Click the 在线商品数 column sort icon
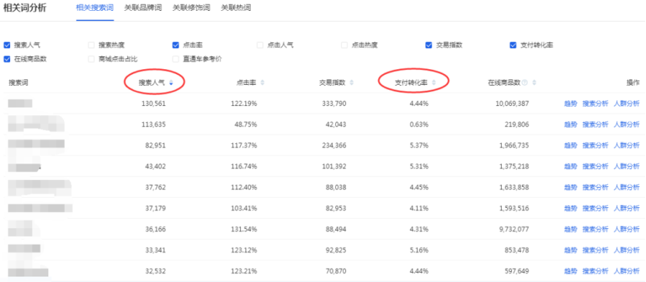The height and width of the screenshot is (282, 646). pos(535,83)
